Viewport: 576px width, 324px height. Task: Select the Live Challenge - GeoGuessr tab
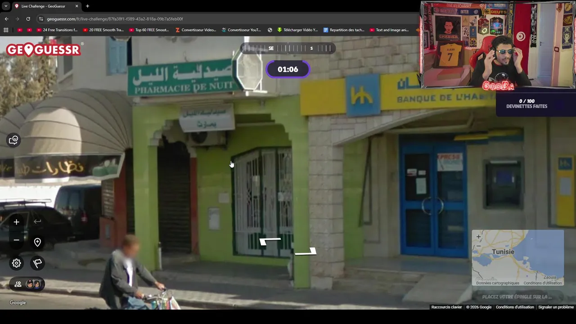(46, 6)
